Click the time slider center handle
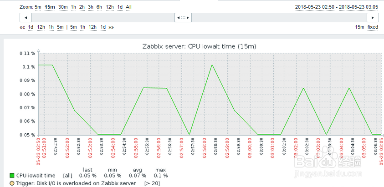The image size is (384, 187). click(183, 17)
